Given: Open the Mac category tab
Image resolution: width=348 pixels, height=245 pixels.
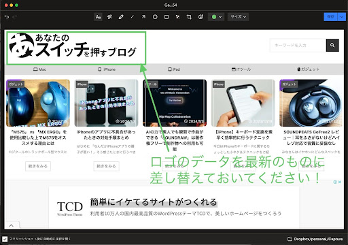Looking at the screenshot, I should tap(39, 69).
